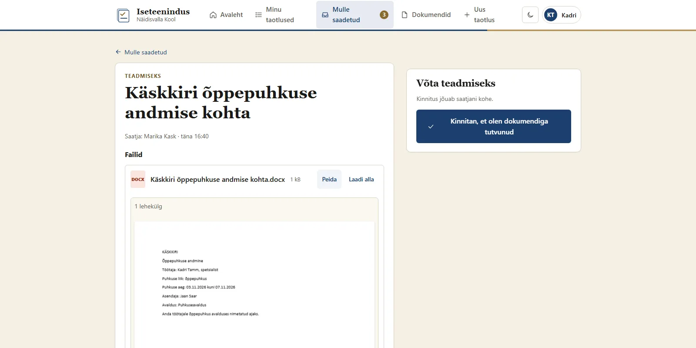Screen dimensions: 696x348
Task: Click the '1 lehekülg' page count text
Action: coord(148,206)
